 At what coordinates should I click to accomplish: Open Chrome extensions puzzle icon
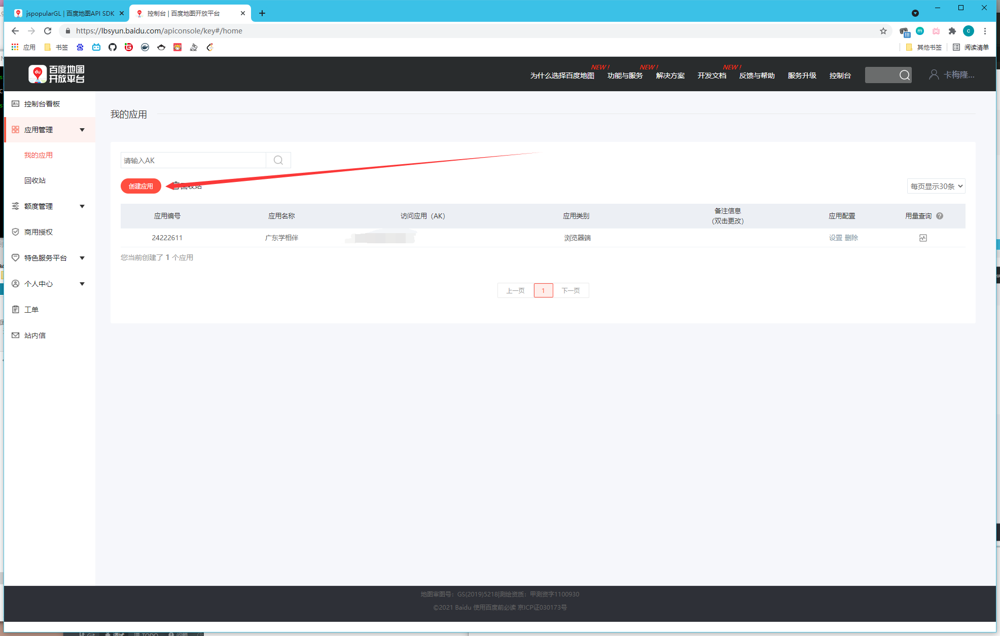coord(952,31)
